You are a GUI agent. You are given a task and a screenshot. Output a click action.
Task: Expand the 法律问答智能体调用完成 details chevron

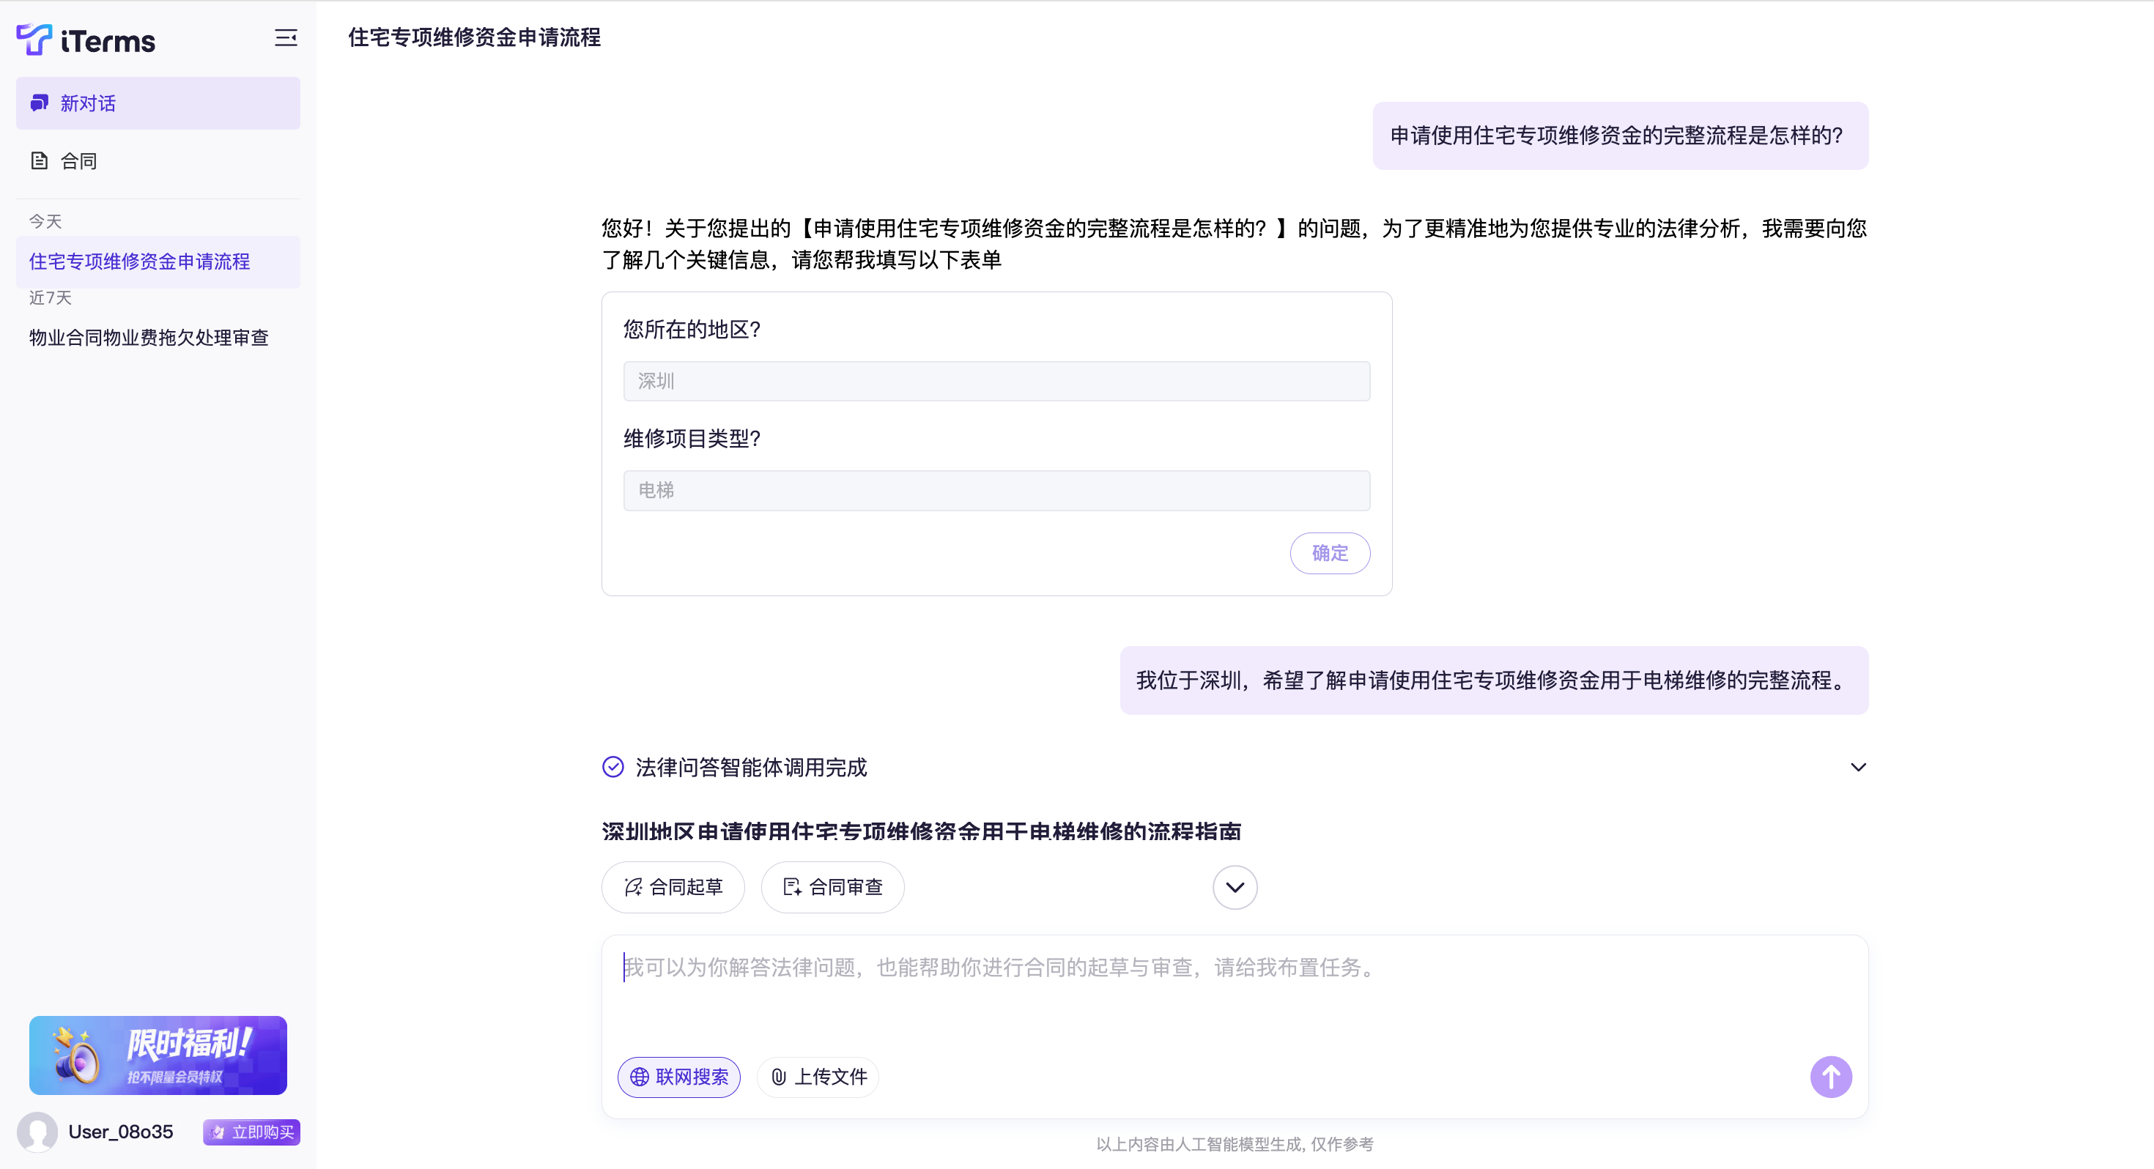pos(1858,767)
